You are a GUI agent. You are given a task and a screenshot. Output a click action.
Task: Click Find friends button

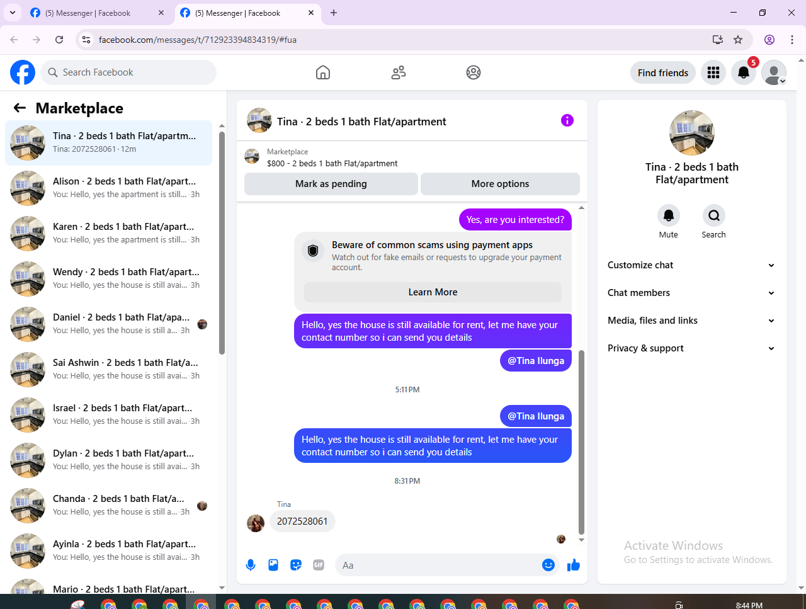pyautogui.click(x=663, y=72)
